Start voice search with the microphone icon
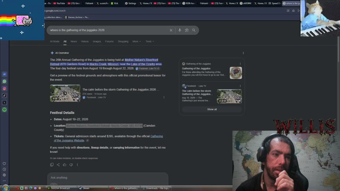 pos(180,30)
